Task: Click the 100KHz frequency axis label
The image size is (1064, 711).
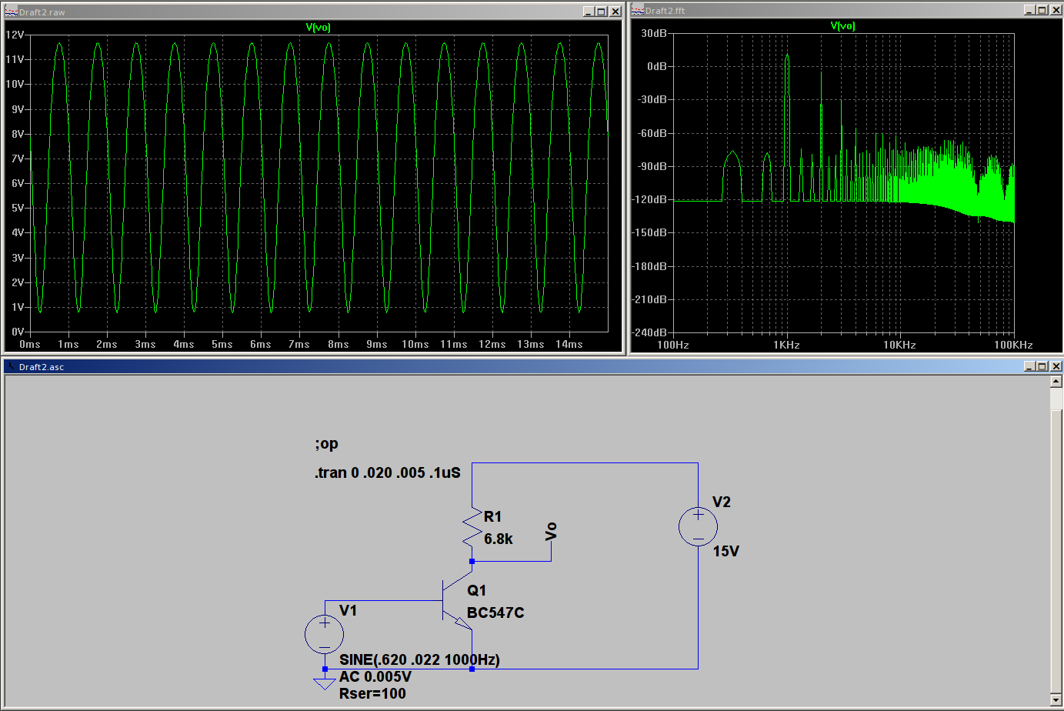Action: coord(1013,345)
